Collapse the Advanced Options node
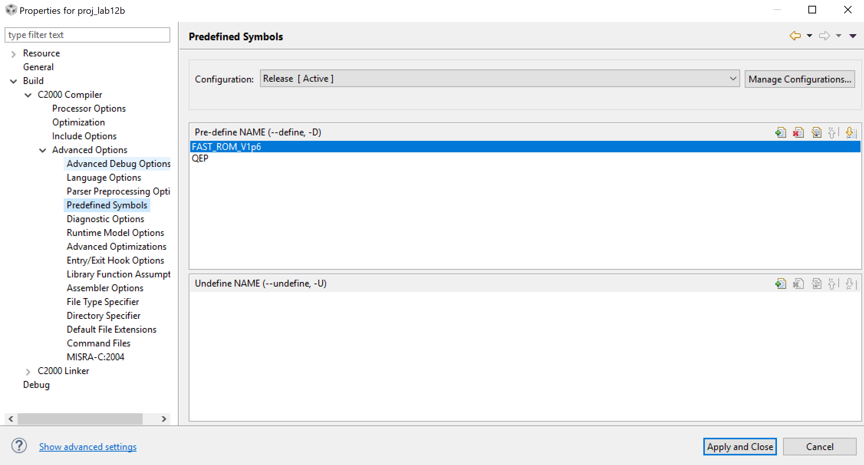 click(43, 150)
